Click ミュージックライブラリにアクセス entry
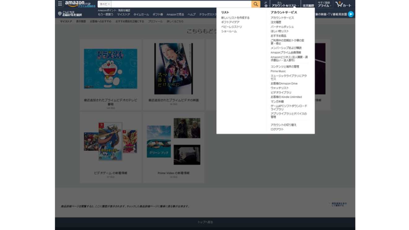Screen dimensions: 409x230 (288, 77)
